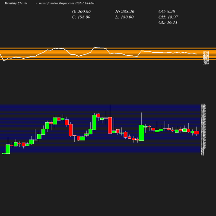This screenshot has width=216, height=216.
Task: Click the "OH: 13.97" reading
Action: (x=168, y=17)
